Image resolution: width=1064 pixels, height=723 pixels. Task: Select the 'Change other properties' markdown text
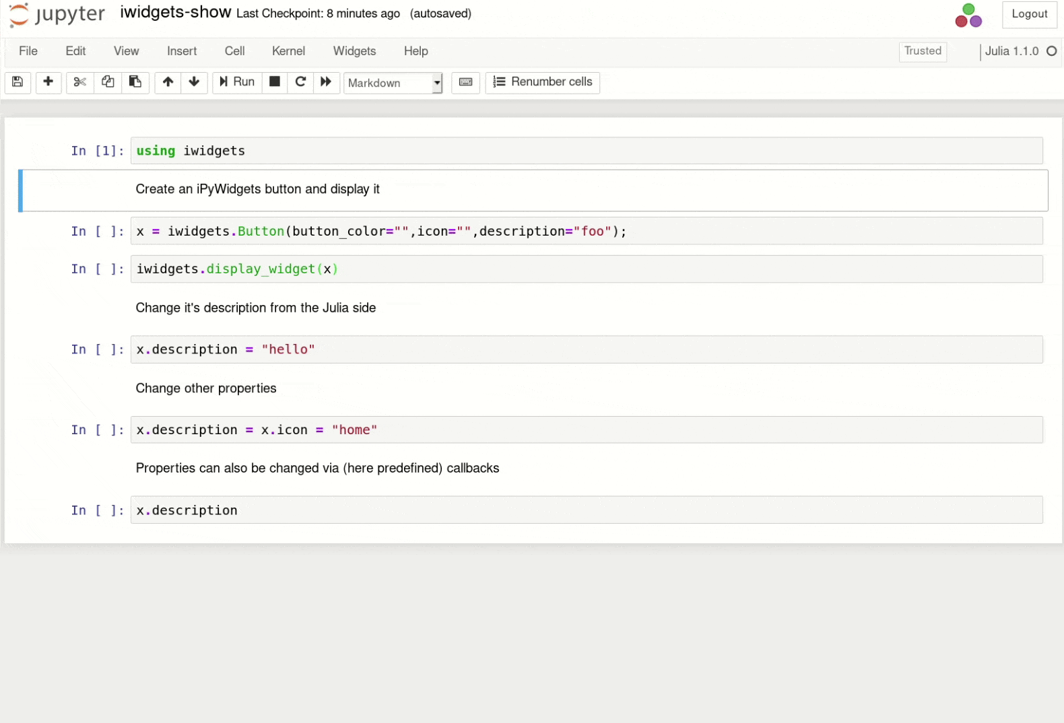(206, 388)
